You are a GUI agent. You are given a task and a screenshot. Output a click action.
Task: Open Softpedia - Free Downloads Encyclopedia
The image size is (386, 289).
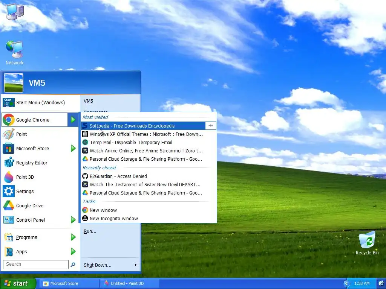(143, 126)
